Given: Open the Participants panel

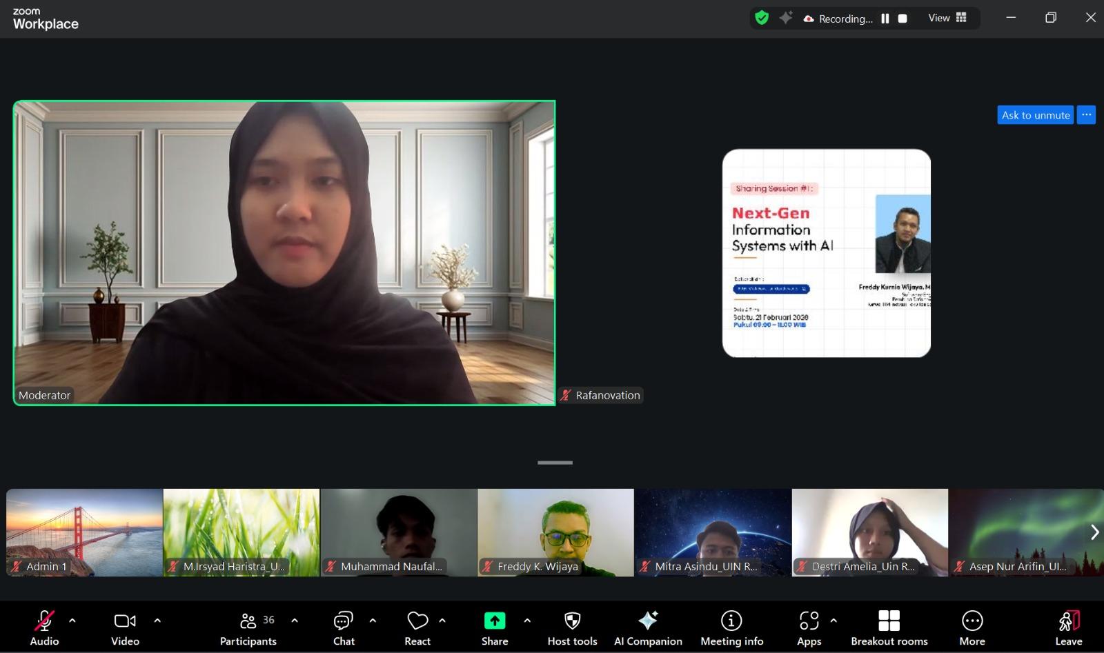Looking at the screenshot, I should point(248,628).
